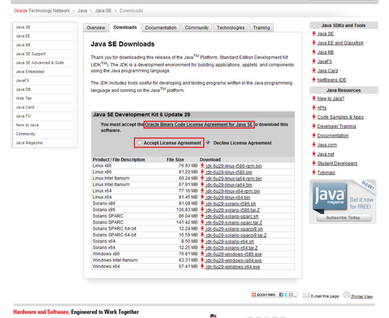The image size is (389, 318).
Task: Open New to Java? resource link
Action: 331,99
